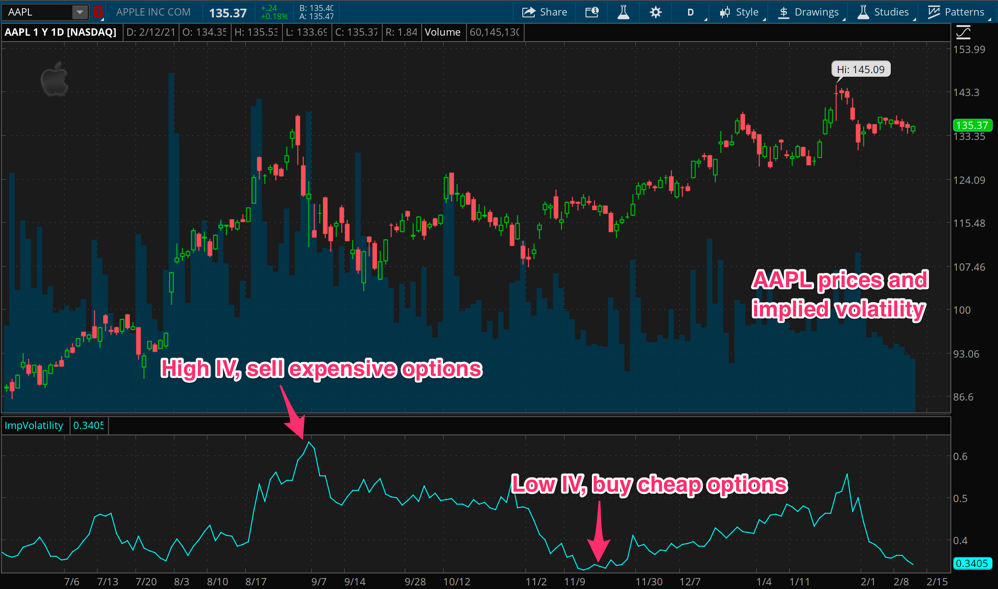This screenshot has height=589, width=998.
Task: Click the ImpVolatility value 0.3405 in header
Action: click(x=88, y=425)
